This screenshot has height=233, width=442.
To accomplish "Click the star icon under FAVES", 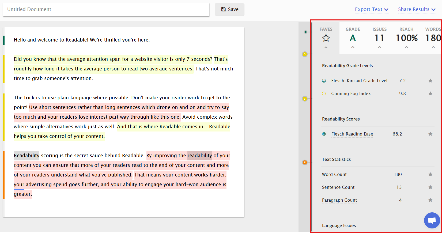I will click(326, 38).
